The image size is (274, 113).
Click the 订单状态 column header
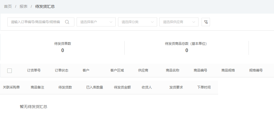(x=62, y=70)
